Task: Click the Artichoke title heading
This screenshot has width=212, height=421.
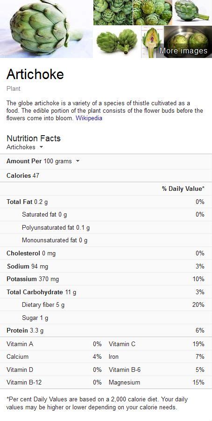Action: point(35,74)
